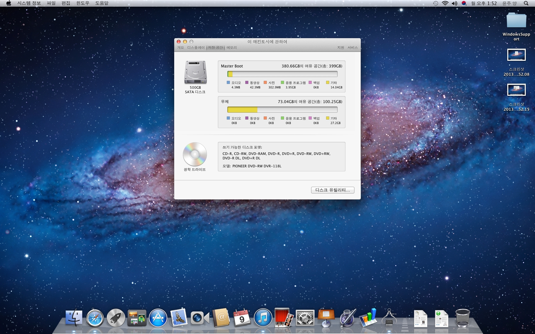Open System Preferences gear in dock
Image resolution: width=535 pixels, height=334 pixels.
[305, 318]
